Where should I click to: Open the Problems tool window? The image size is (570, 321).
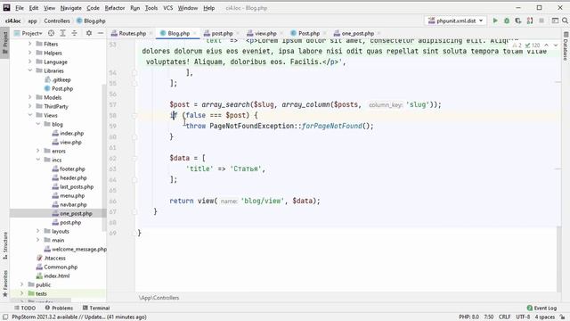click(59, 308)
